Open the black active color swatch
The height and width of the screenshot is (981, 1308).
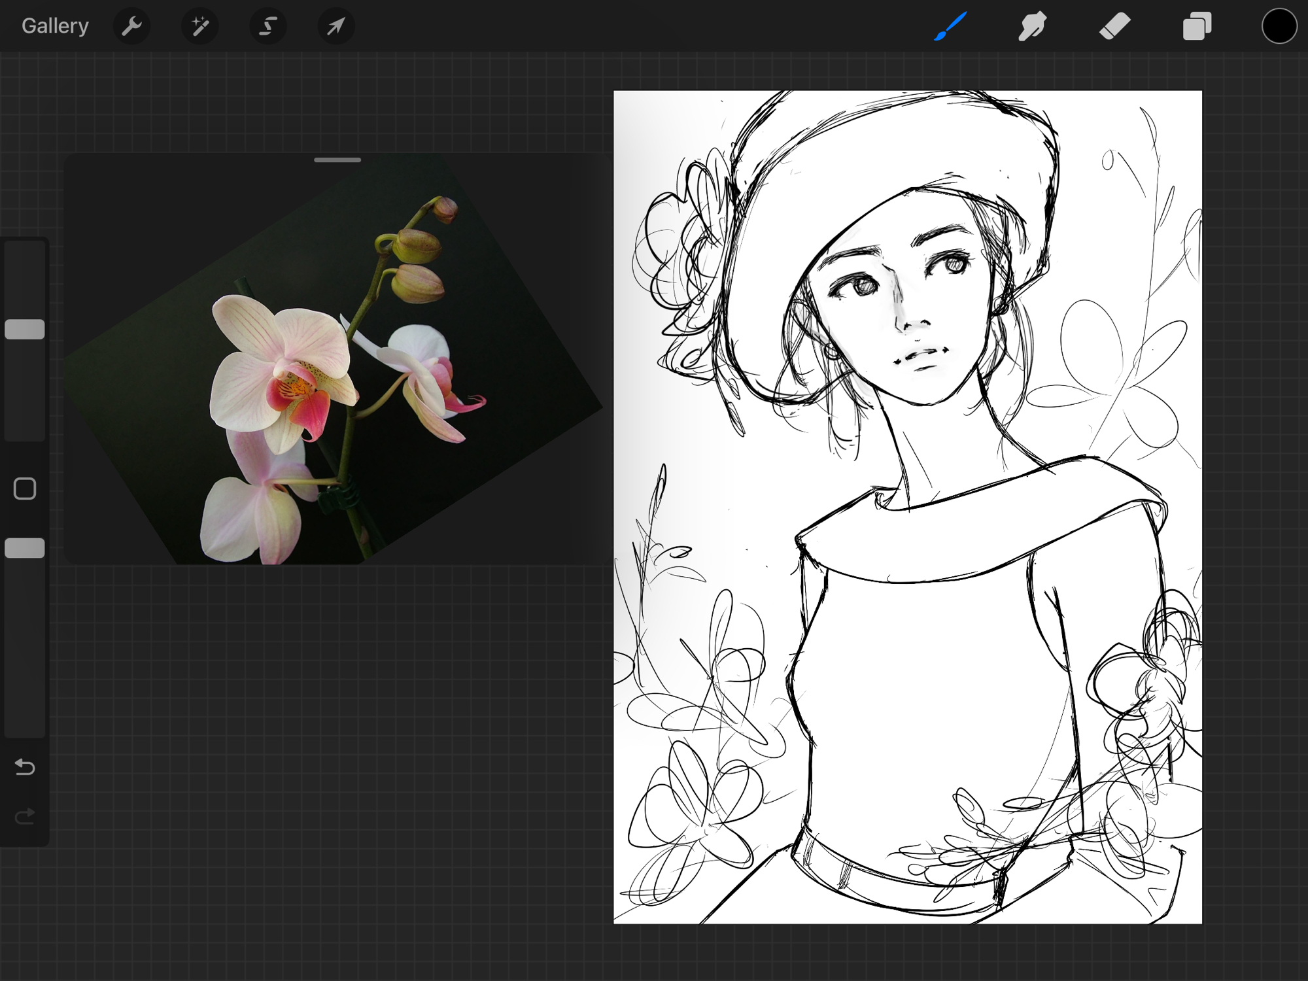1279,26
